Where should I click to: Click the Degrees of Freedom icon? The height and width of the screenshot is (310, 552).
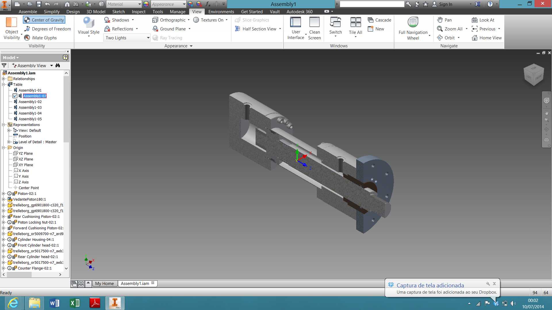pyautogui.click(x=27, y=29)
